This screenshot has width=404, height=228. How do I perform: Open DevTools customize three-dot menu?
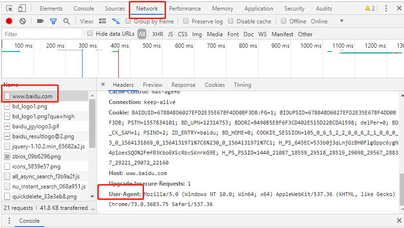click(386, 9)
